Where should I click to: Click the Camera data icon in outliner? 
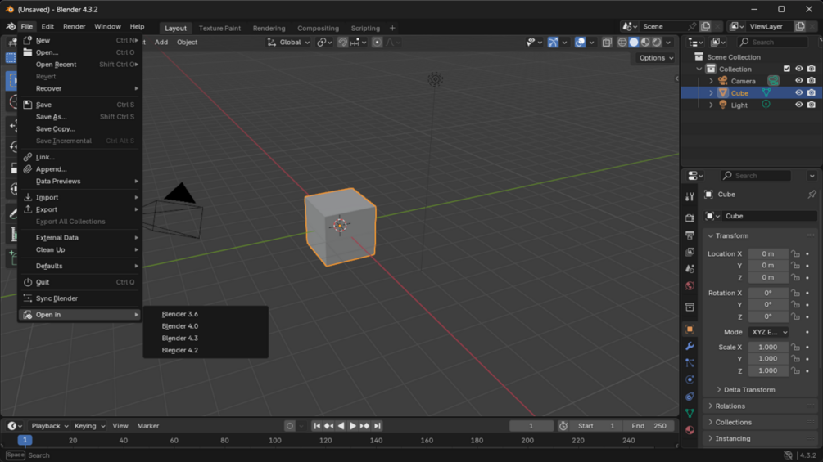click(x=773, y=81)
